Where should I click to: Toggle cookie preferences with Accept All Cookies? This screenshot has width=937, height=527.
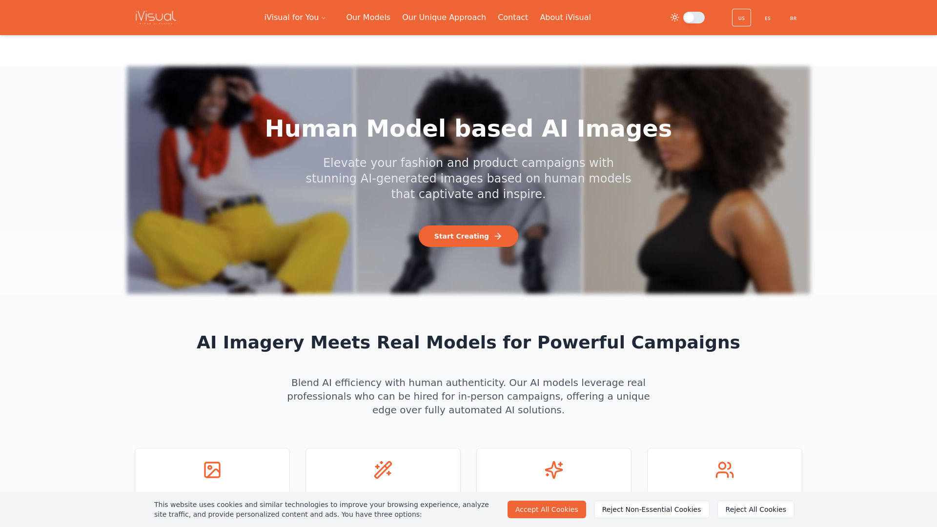547,509
